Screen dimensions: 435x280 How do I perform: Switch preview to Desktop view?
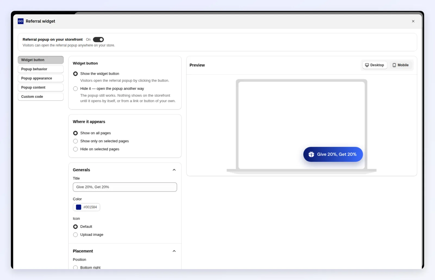375,65
